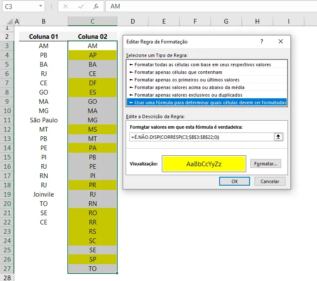Click the Select All corner triangle
The height and width of the screenshot is (281, 317).
pyautogui.click(x=9, y=21)
